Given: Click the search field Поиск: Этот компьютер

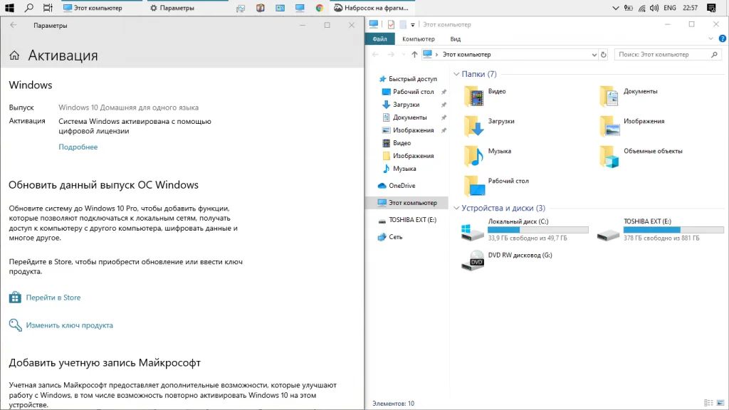Looking at the screenshot, I should pyautogui.click(x=668, y=54).
